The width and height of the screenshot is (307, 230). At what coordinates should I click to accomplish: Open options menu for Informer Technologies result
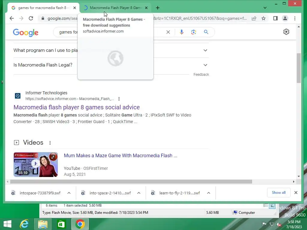(x=119, y=99)
